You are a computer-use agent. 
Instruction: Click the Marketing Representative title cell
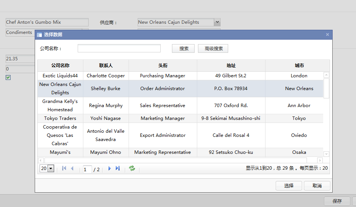pyautogui.click(x=163, y=152)
